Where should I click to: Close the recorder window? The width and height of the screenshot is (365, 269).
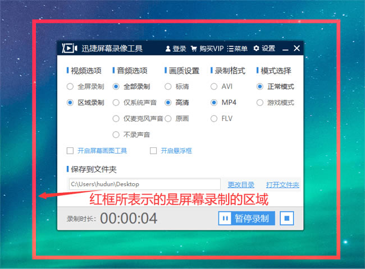(x=297, y=49)
